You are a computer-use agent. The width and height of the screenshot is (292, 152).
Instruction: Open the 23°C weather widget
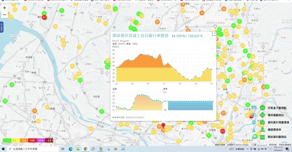click(234, 149)
